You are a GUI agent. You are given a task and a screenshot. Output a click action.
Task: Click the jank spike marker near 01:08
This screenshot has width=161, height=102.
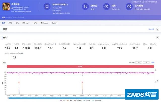tap(19, 82)
